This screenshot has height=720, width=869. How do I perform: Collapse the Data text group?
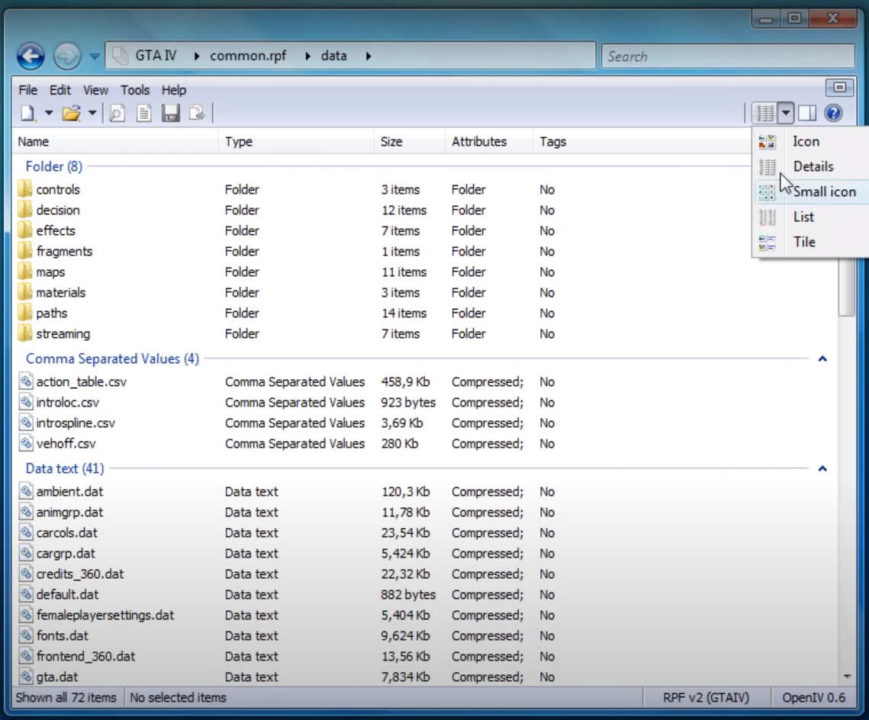tap(822, 468)
